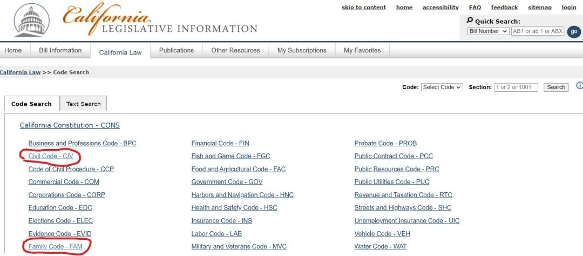Open Business and Professions Code - BPC
583x256 pixels.
pyautogui.click(x=82, y=143)
